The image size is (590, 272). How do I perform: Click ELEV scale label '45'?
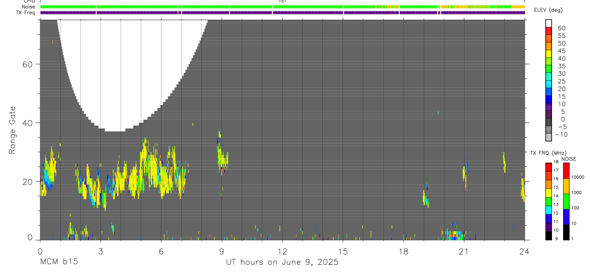[562, 51]
